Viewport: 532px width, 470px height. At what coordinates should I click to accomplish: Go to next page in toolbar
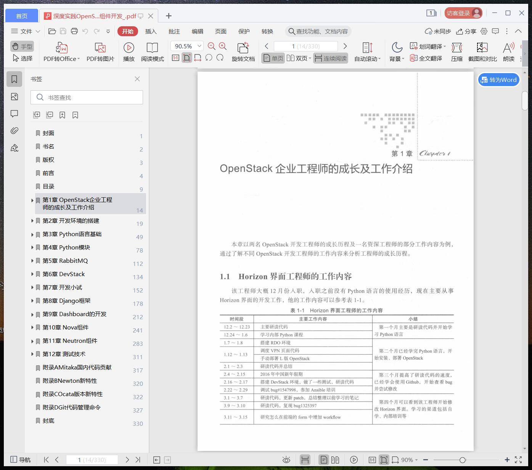345,46
